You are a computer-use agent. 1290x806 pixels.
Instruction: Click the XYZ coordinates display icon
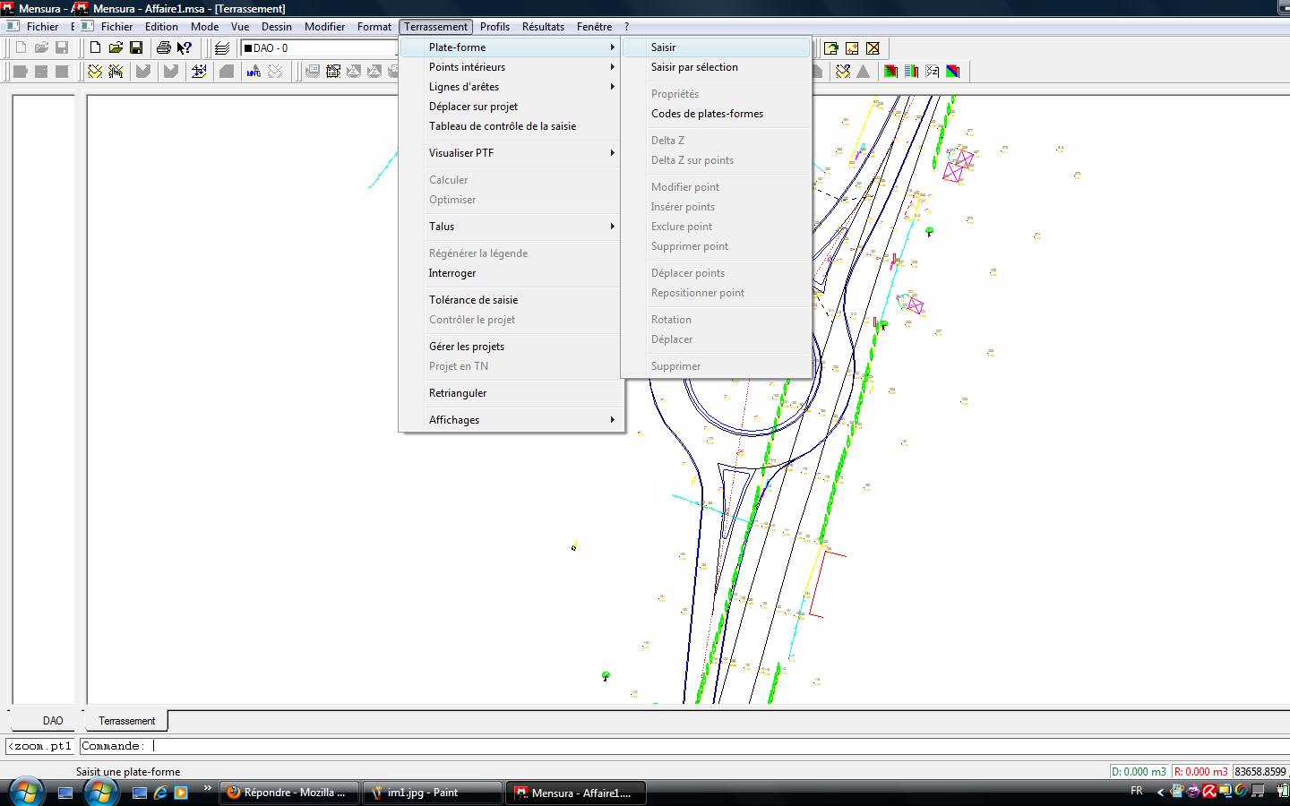click(x=932, y=72)
